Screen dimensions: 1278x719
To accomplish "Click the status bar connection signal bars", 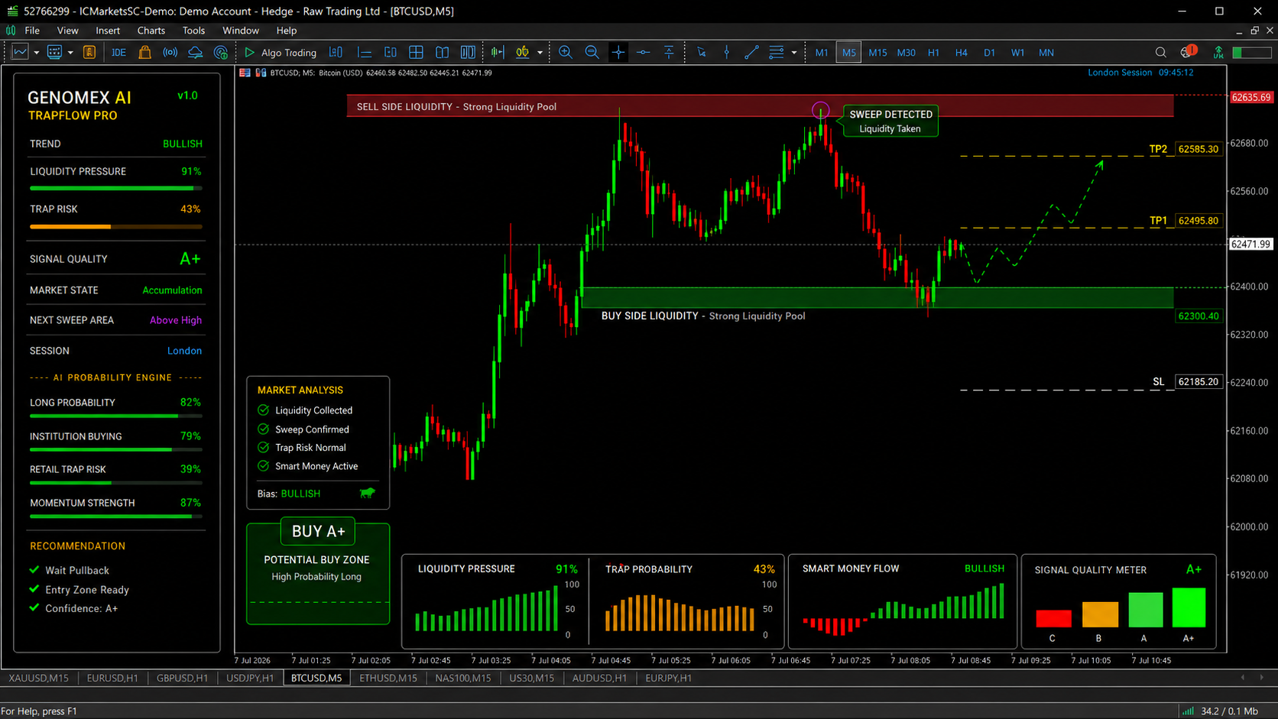I will click(1188, 711).
